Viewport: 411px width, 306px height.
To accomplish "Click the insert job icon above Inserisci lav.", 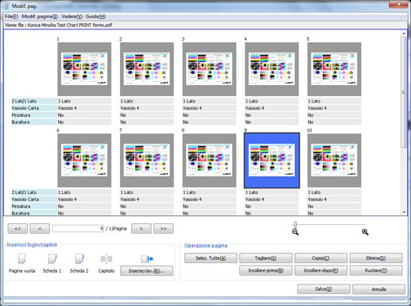I will 147,259.
